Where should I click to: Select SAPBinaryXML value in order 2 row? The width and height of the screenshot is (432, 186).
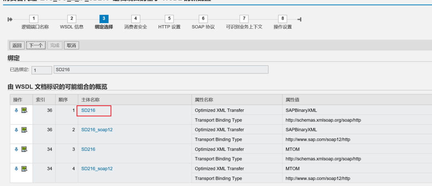click(x=301, y=130)
